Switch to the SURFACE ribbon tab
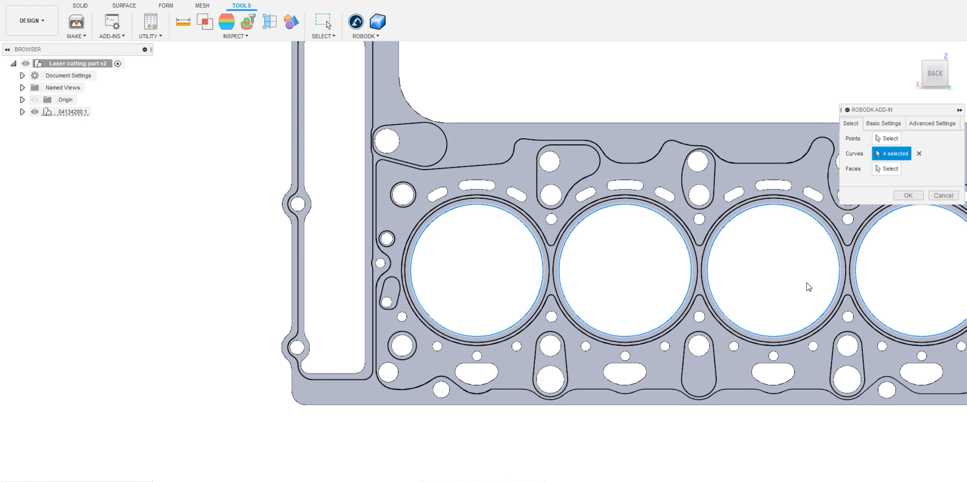The height and width of the screenshot is (482, 967). click(x=124, y=6)
